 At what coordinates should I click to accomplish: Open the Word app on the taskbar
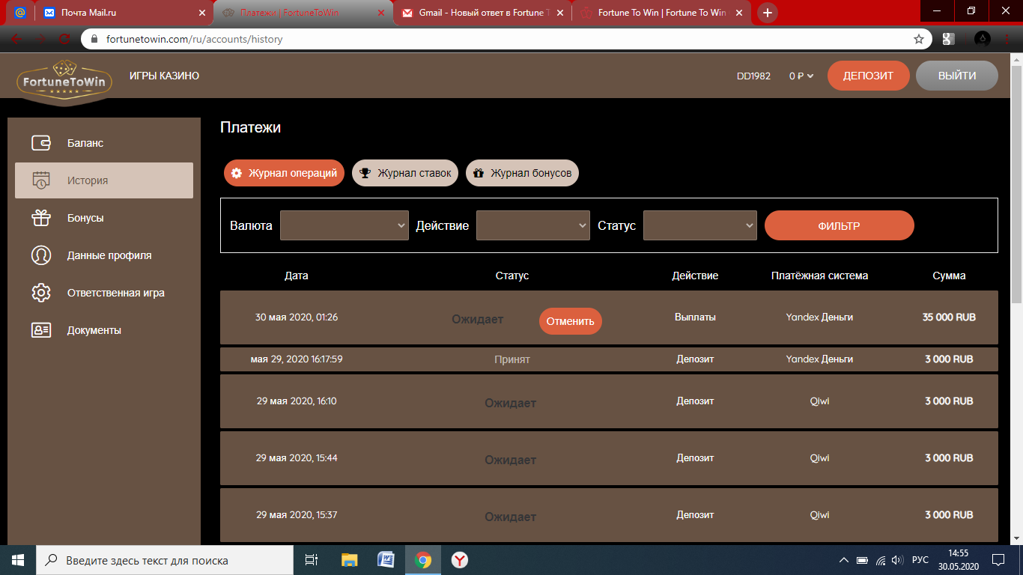(386, 560)
